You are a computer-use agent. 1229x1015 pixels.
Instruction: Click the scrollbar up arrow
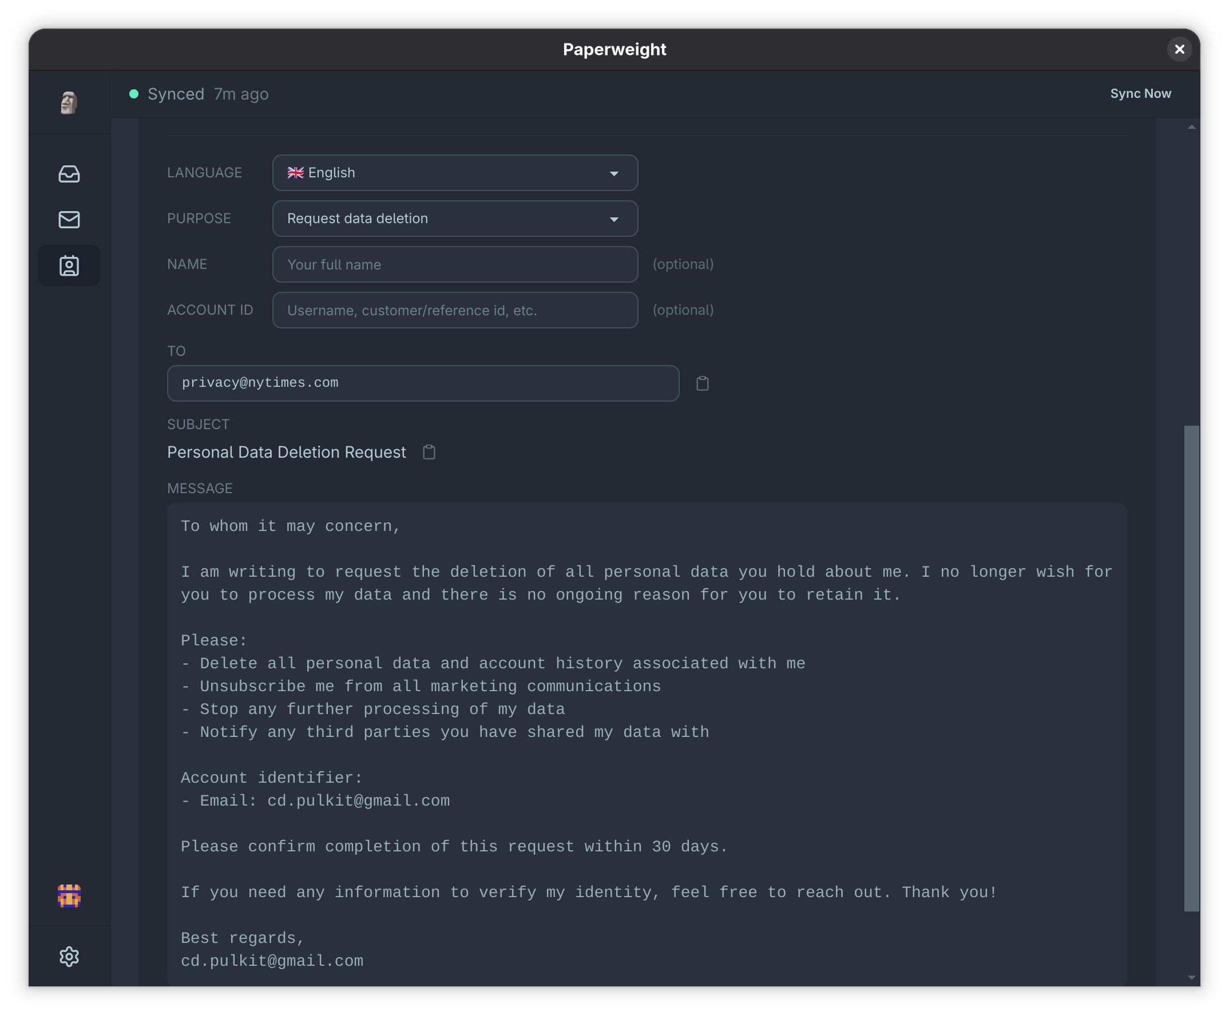[1191, 127]
